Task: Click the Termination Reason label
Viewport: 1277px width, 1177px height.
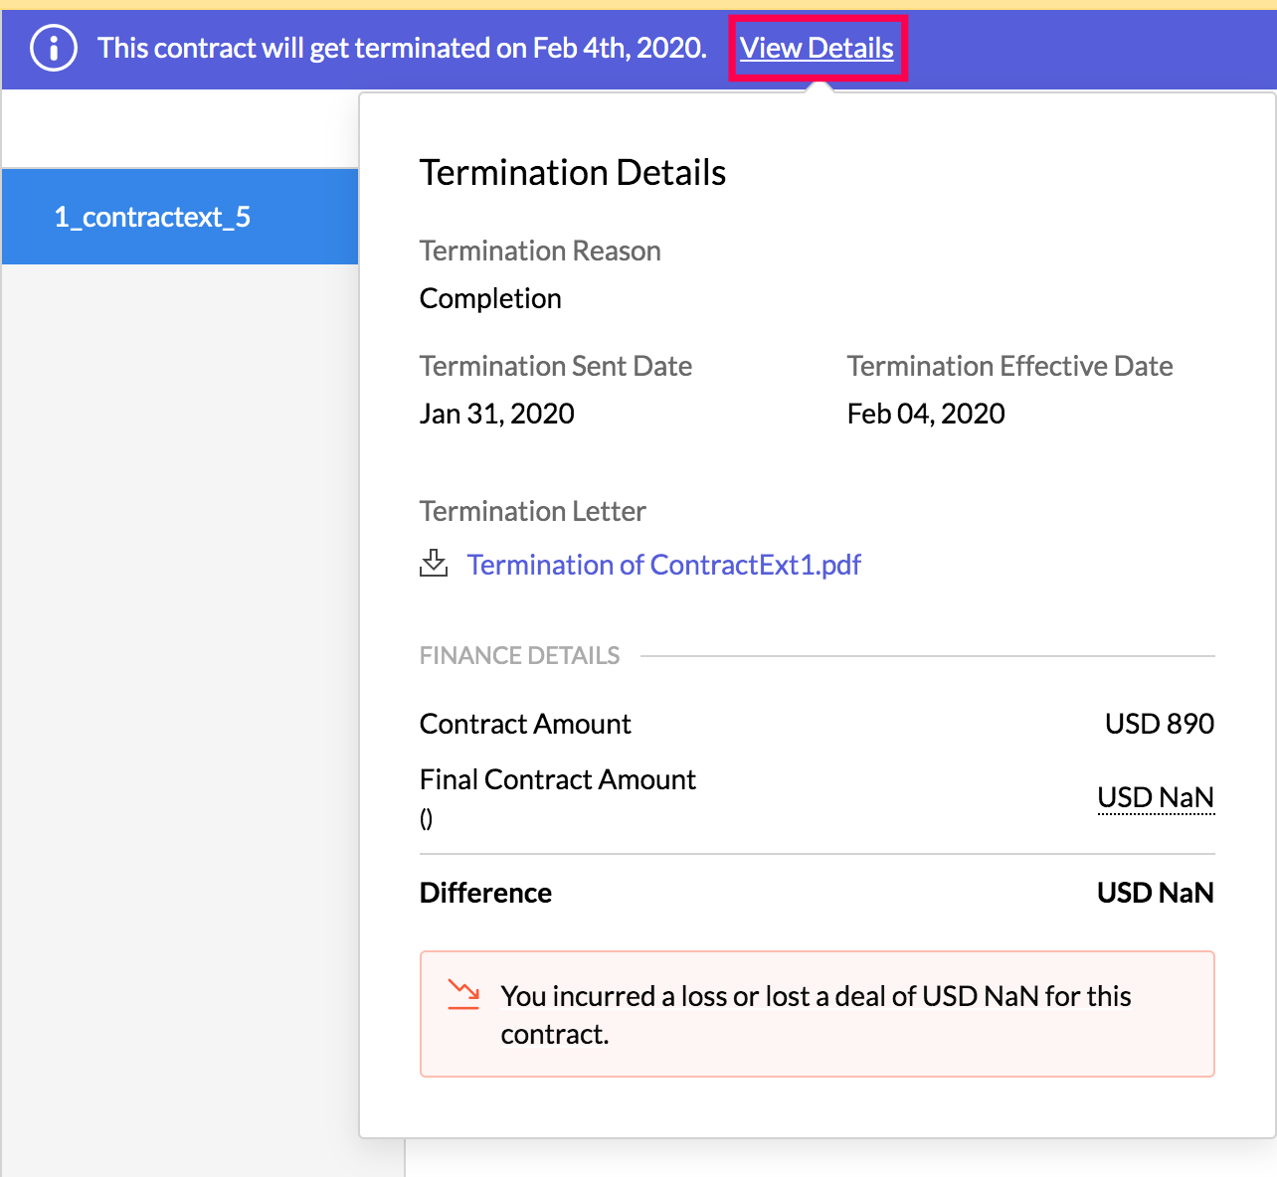Action: (540, 251)
